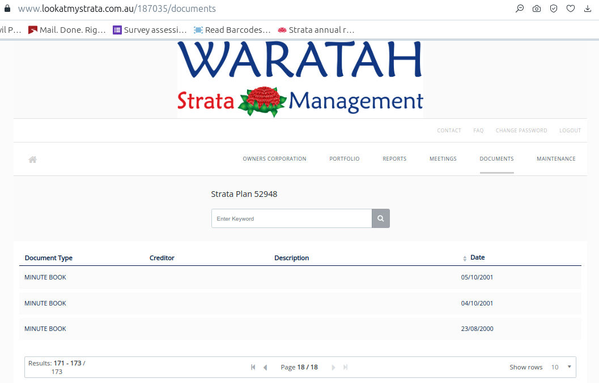
Task: Click the Waratah Strata Management logo
Action: (x=300, y=79)
